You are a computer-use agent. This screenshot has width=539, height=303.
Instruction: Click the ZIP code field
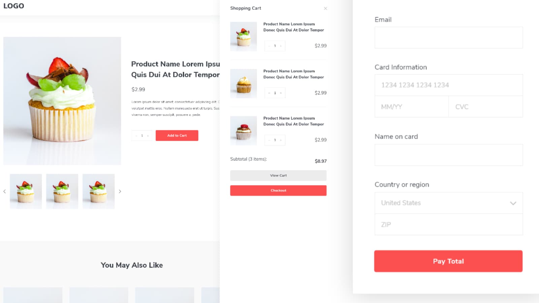click(448, 224)
